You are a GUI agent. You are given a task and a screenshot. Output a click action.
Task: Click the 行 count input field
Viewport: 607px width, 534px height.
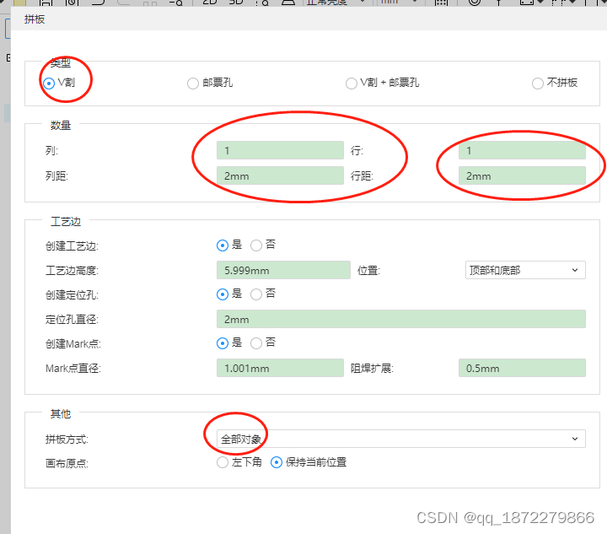(x=522, y=150)
